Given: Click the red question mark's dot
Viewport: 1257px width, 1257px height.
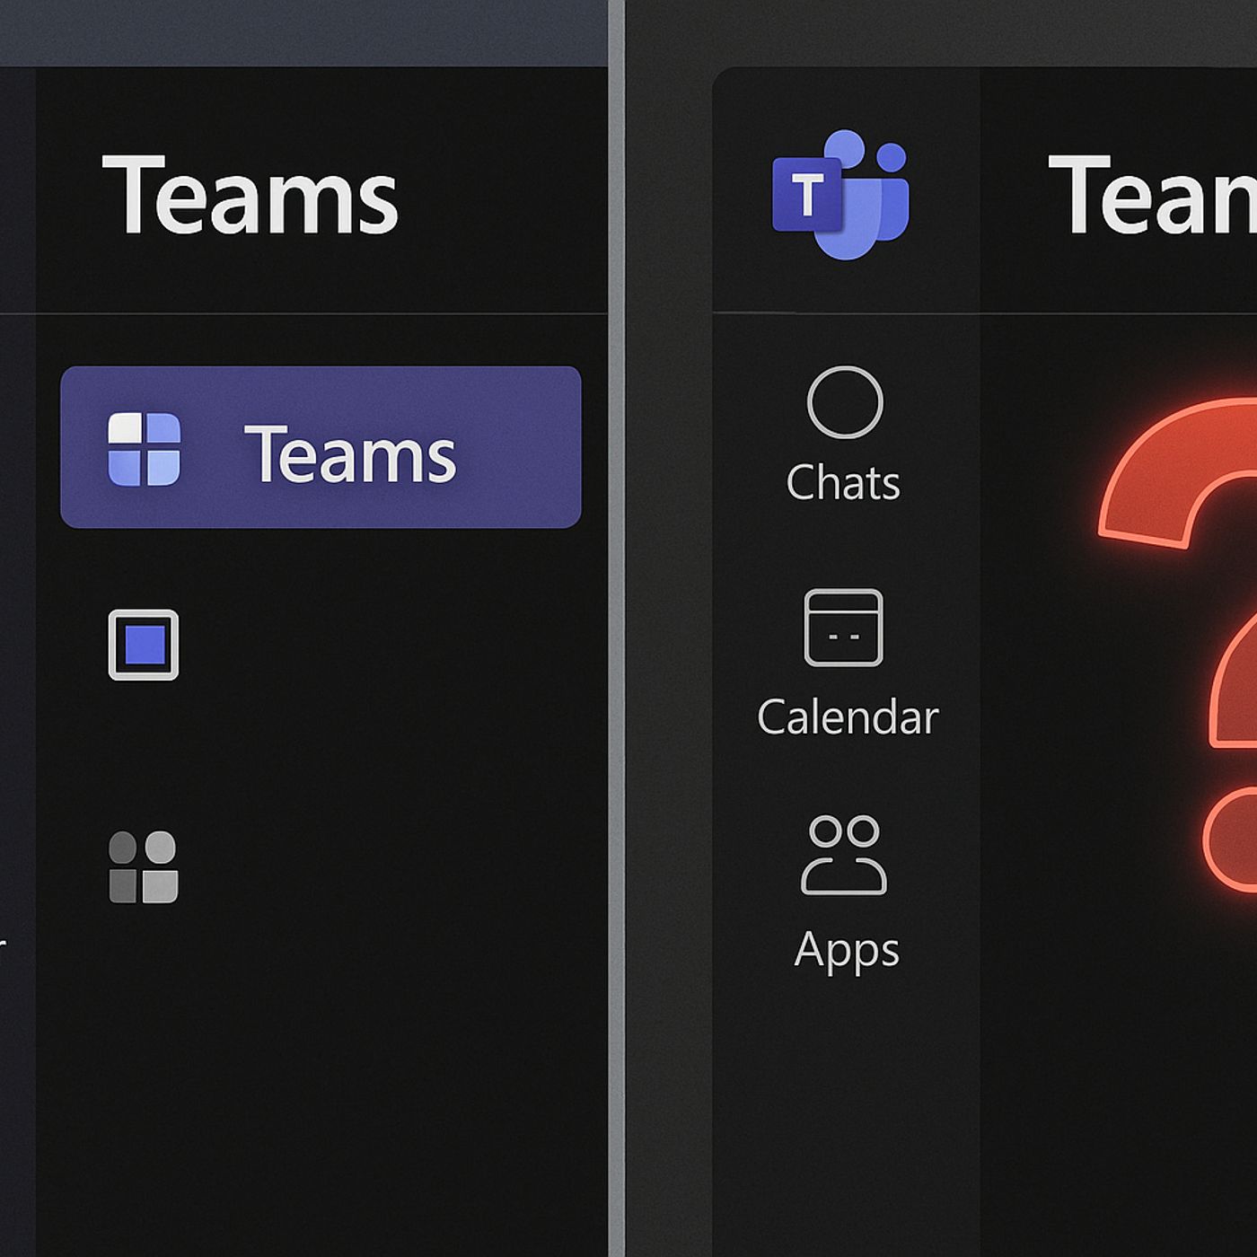Looking at the screenshot, I should (1232, 840).
